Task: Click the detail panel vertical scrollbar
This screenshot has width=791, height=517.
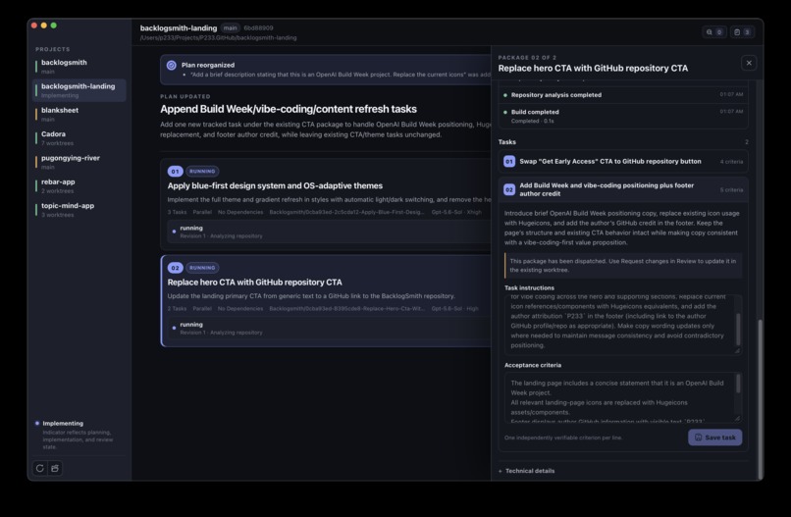Action: [760, 398]
